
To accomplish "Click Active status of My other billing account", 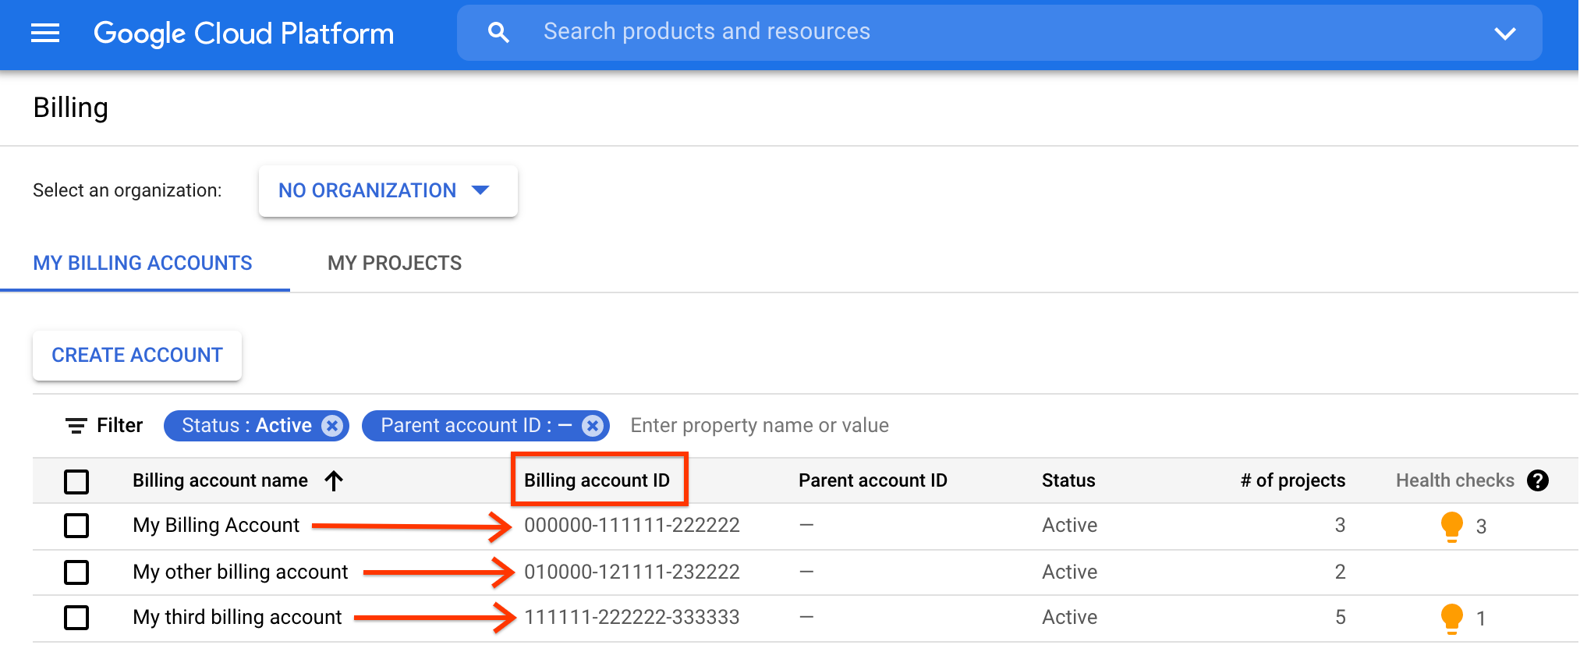I will 1069,572.
